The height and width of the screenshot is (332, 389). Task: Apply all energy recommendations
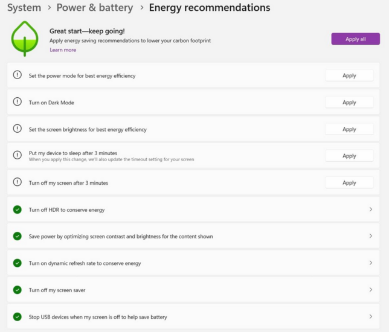[x=356, y=39]
